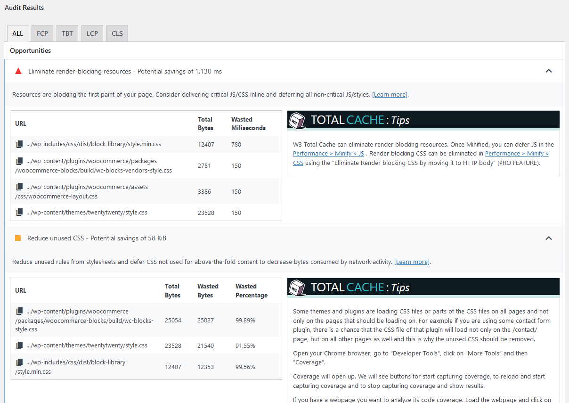Click copy icon for block-library/style.min.css in unused CSS table
Image resolution: width=569 pixels, height=403 pixels.
[x=19, y=362]
